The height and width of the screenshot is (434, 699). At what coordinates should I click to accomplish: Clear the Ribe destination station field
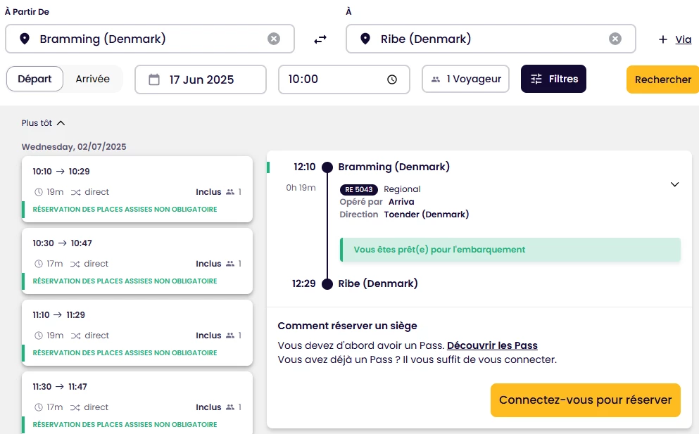615,39
